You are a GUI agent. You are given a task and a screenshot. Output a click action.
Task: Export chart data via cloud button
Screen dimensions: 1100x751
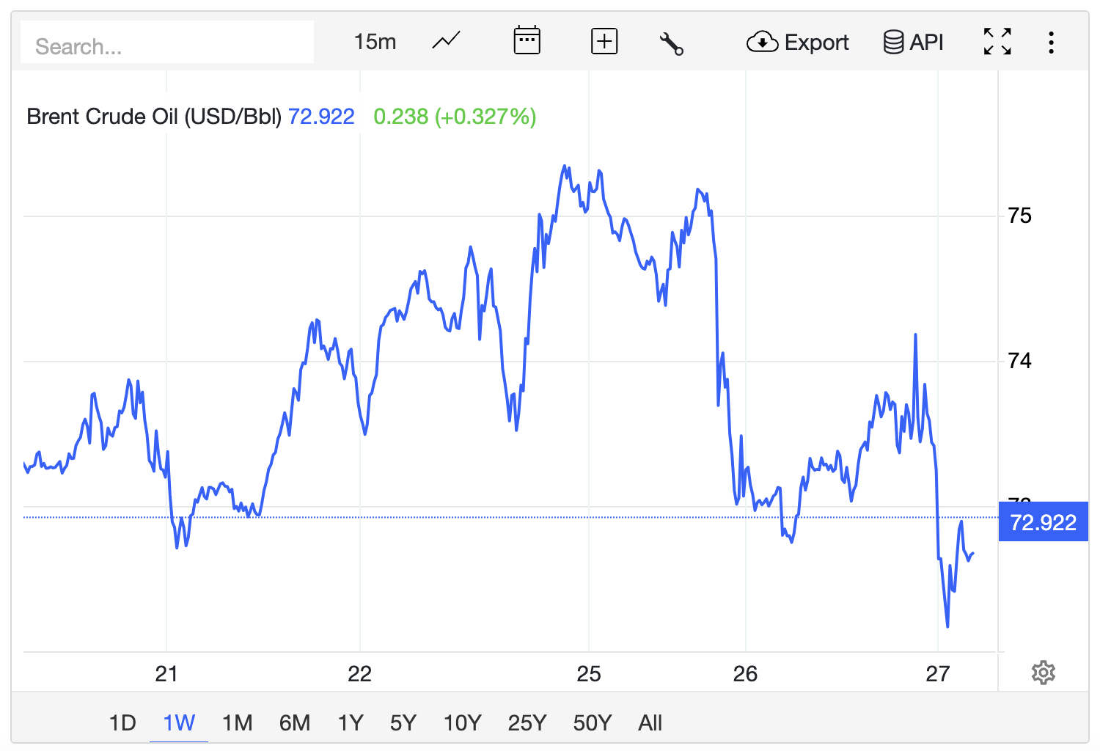[797, 43]
